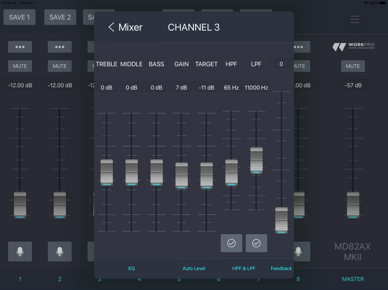The image size is (388, 290).
Task: Click the Gain 7 dB value
Action: point(181,88)
